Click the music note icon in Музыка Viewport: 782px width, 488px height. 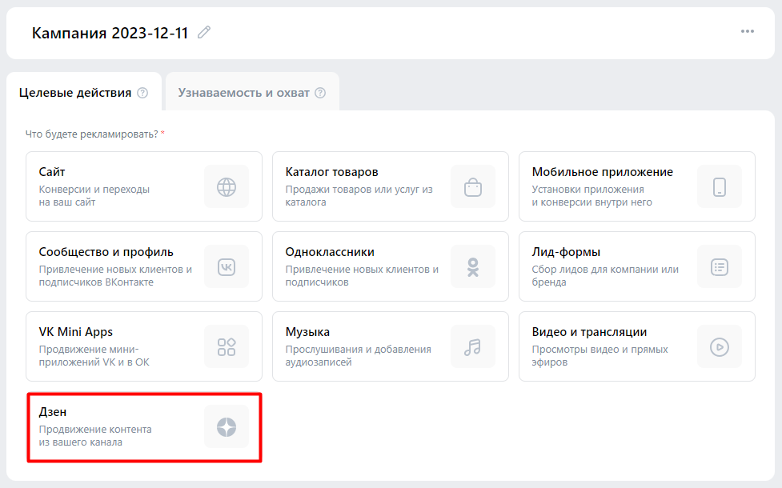pyautogui.click(x=473, y=347)
